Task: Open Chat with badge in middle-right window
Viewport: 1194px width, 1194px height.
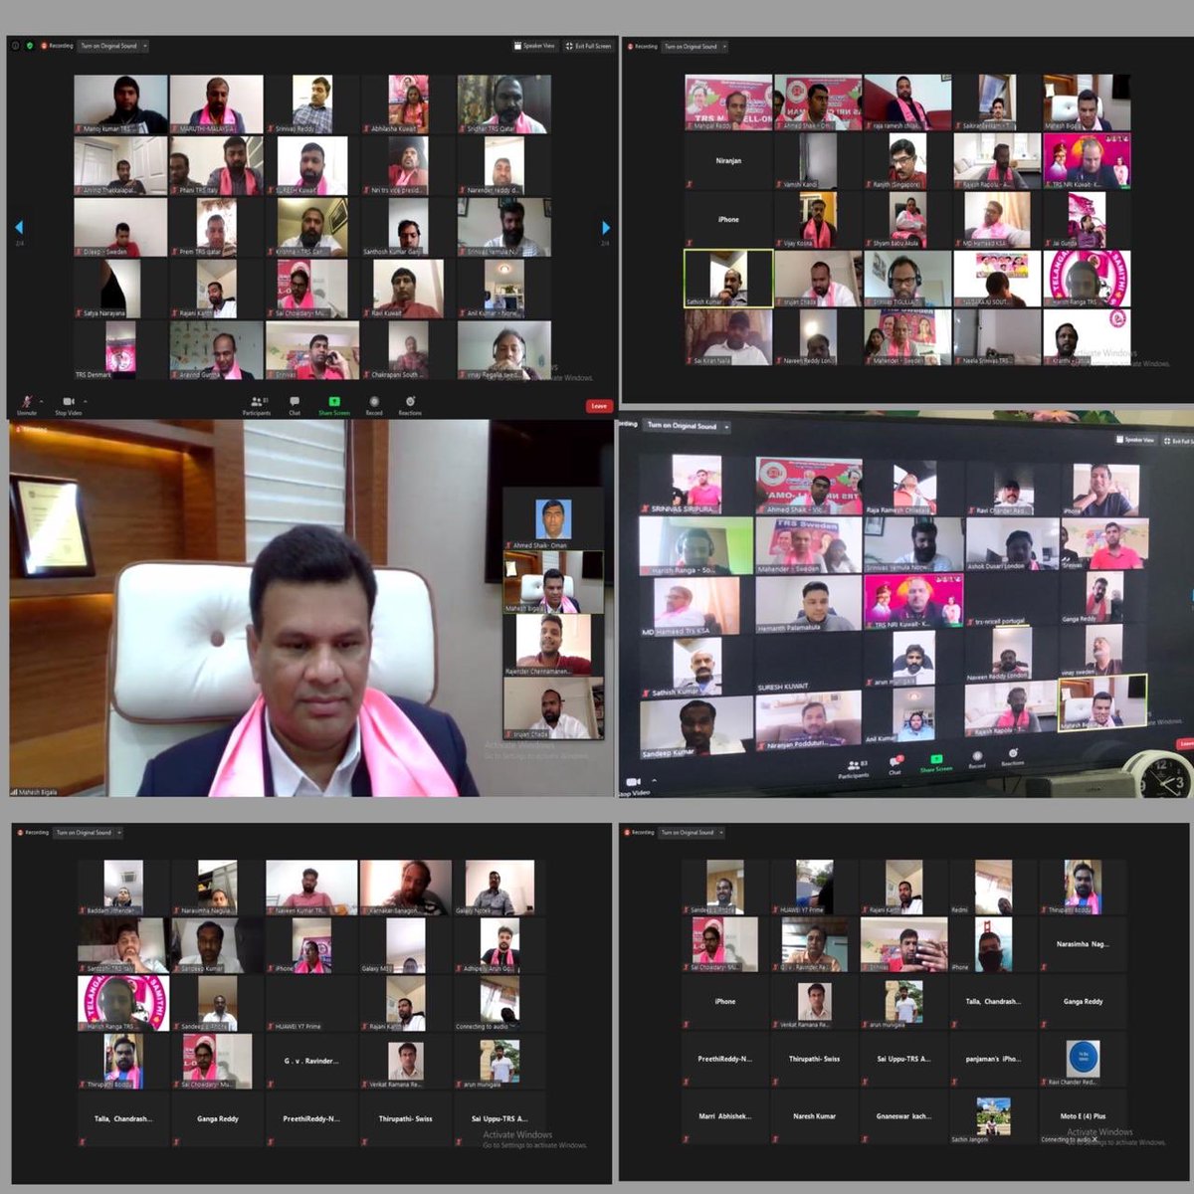Action: coord(895,766)
